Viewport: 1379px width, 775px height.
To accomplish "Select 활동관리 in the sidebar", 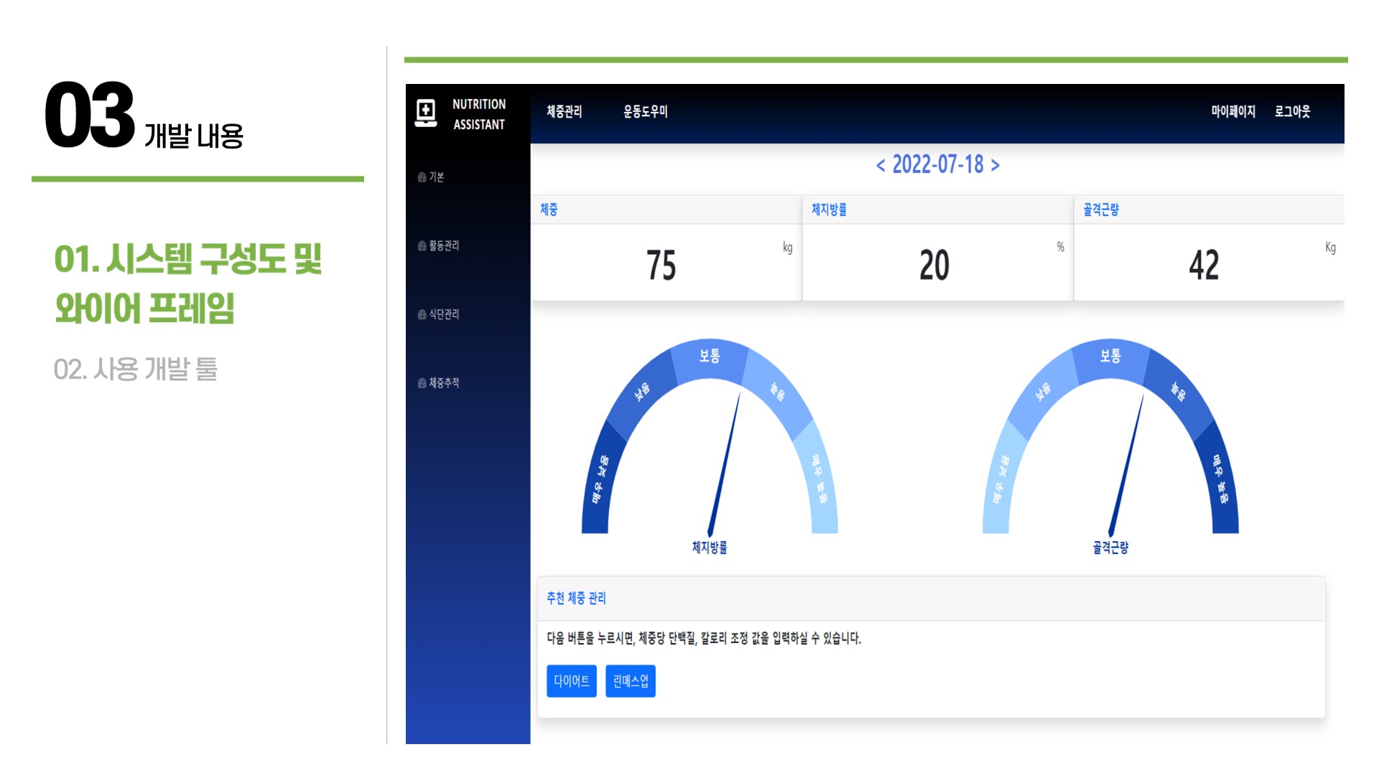I will [x=444, y=246].
